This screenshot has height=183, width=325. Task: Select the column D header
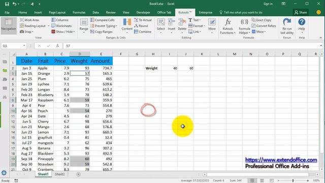tap(80, 54)
